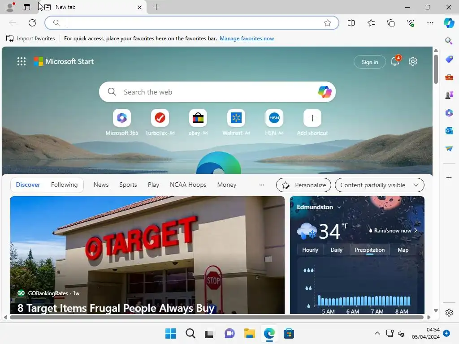Open sidebar Outlook icon
This screenshot has height=344, width=459.
tap(449, 130)
